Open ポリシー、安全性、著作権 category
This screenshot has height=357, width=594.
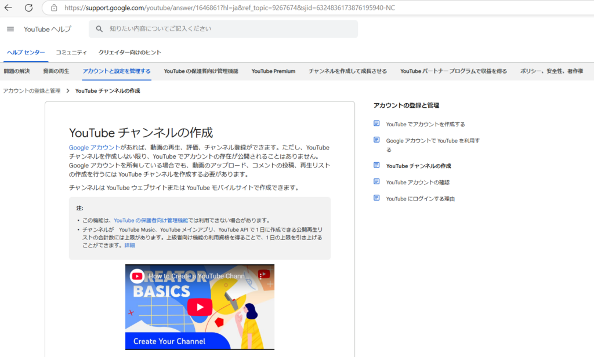pos(551,71)
